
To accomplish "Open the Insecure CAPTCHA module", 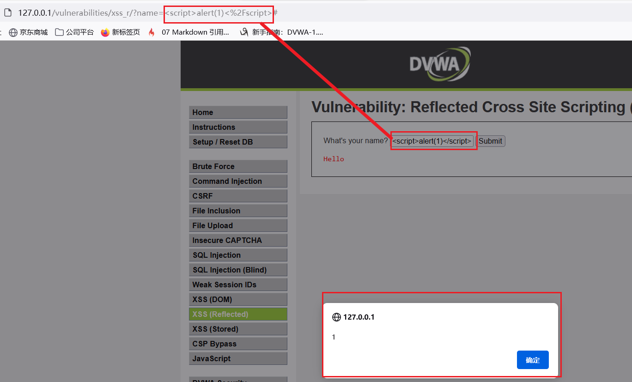I will tap(238, 240).
